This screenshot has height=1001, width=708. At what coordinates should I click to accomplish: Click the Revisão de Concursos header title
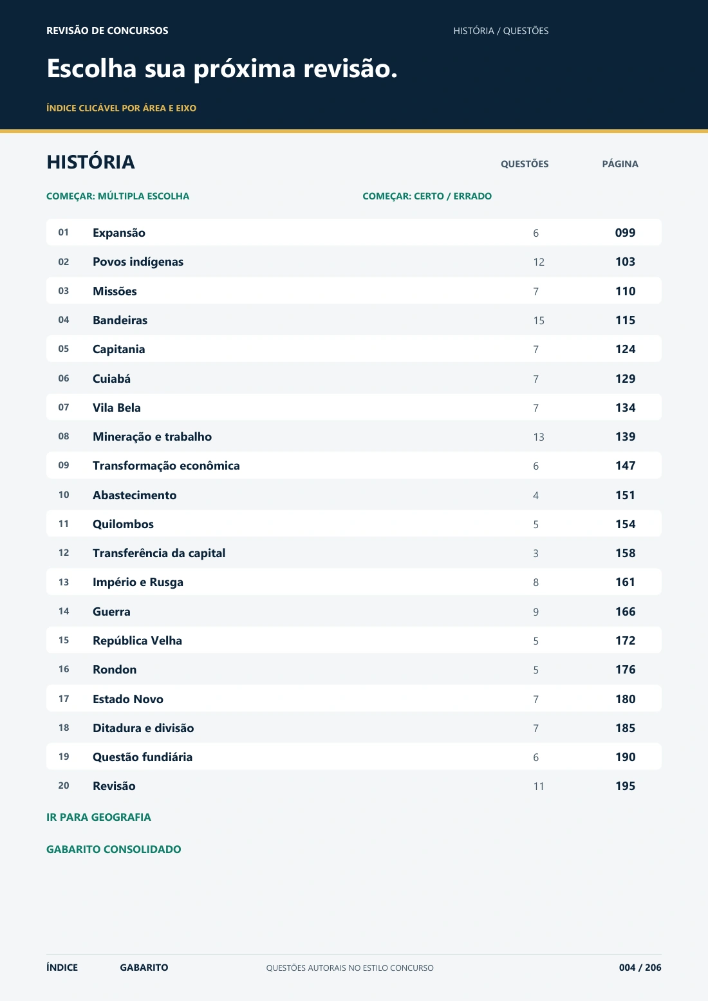coord(107,31)
